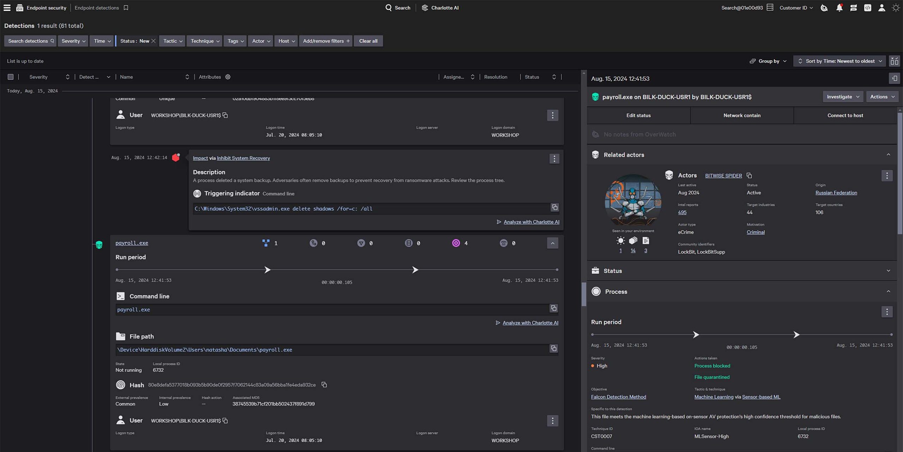Open the Host filter dropdown

pyautogui.click(x=286, y=41)
